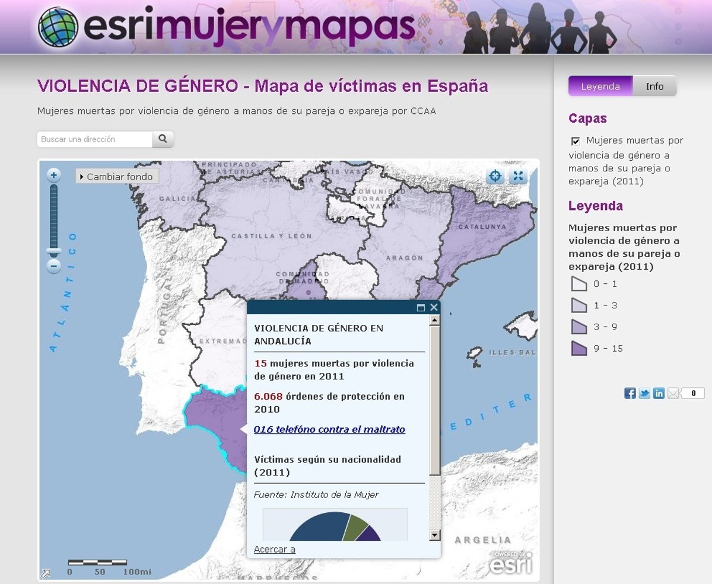Open the overview map arrow in corner
The height and width of the screenshot is (584, 712).
point(46,573)
